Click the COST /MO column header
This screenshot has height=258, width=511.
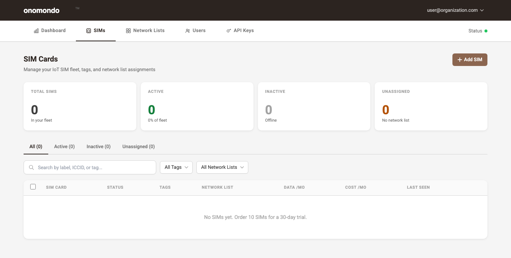tap(356, 187)
